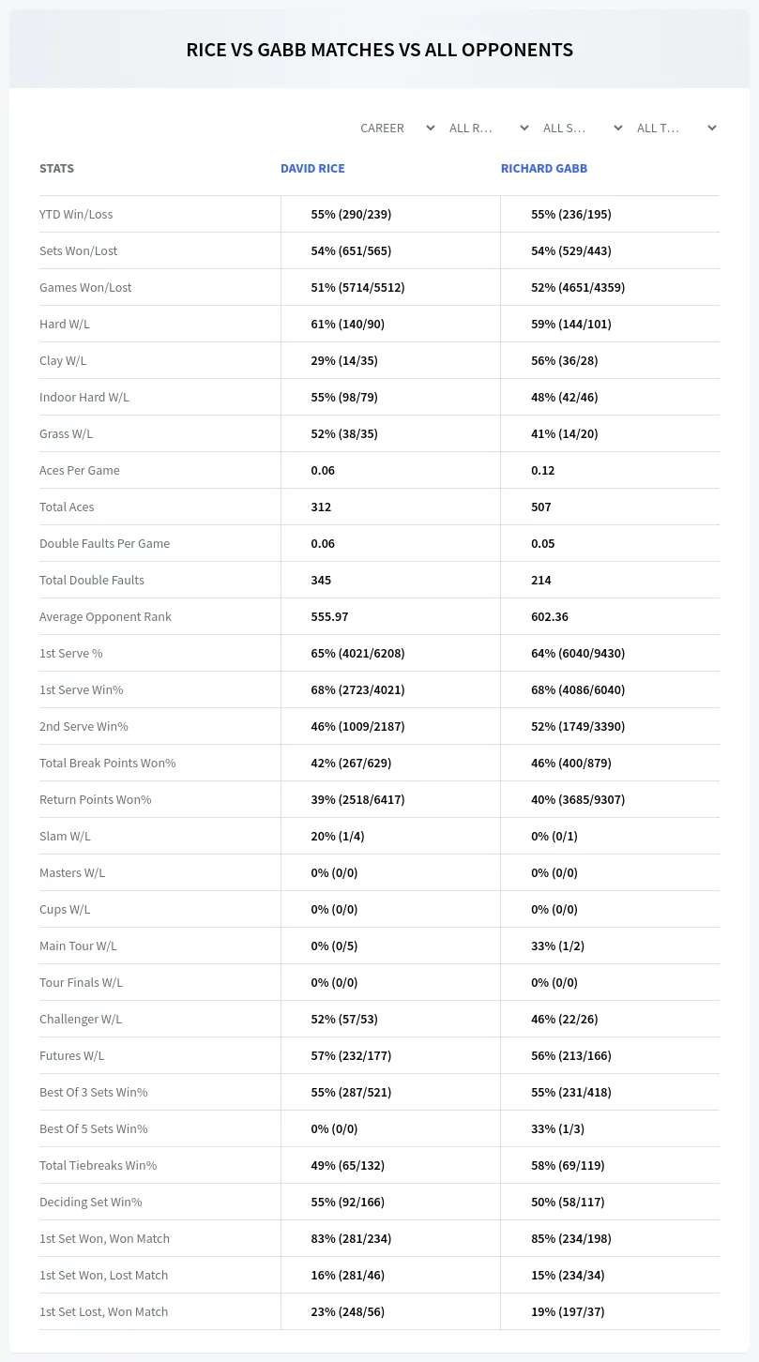
Task: Select the Average Opponent Rank row
Action: 379,616
